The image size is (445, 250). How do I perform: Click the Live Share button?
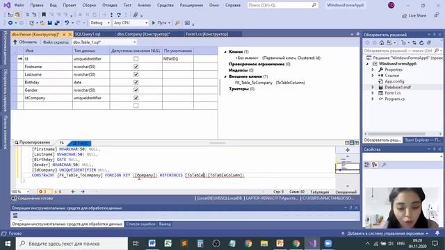(x=414, y=15)
